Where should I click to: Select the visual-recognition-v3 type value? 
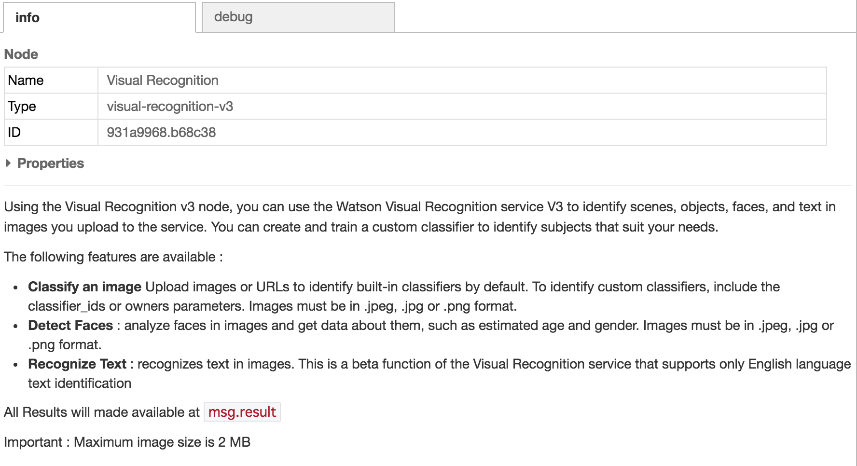[170, 107]
